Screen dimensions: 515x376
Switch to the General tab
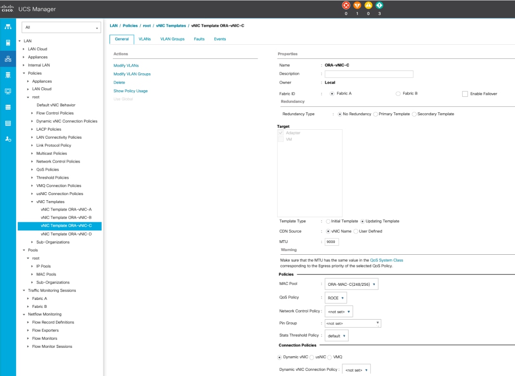pos(122,39)
